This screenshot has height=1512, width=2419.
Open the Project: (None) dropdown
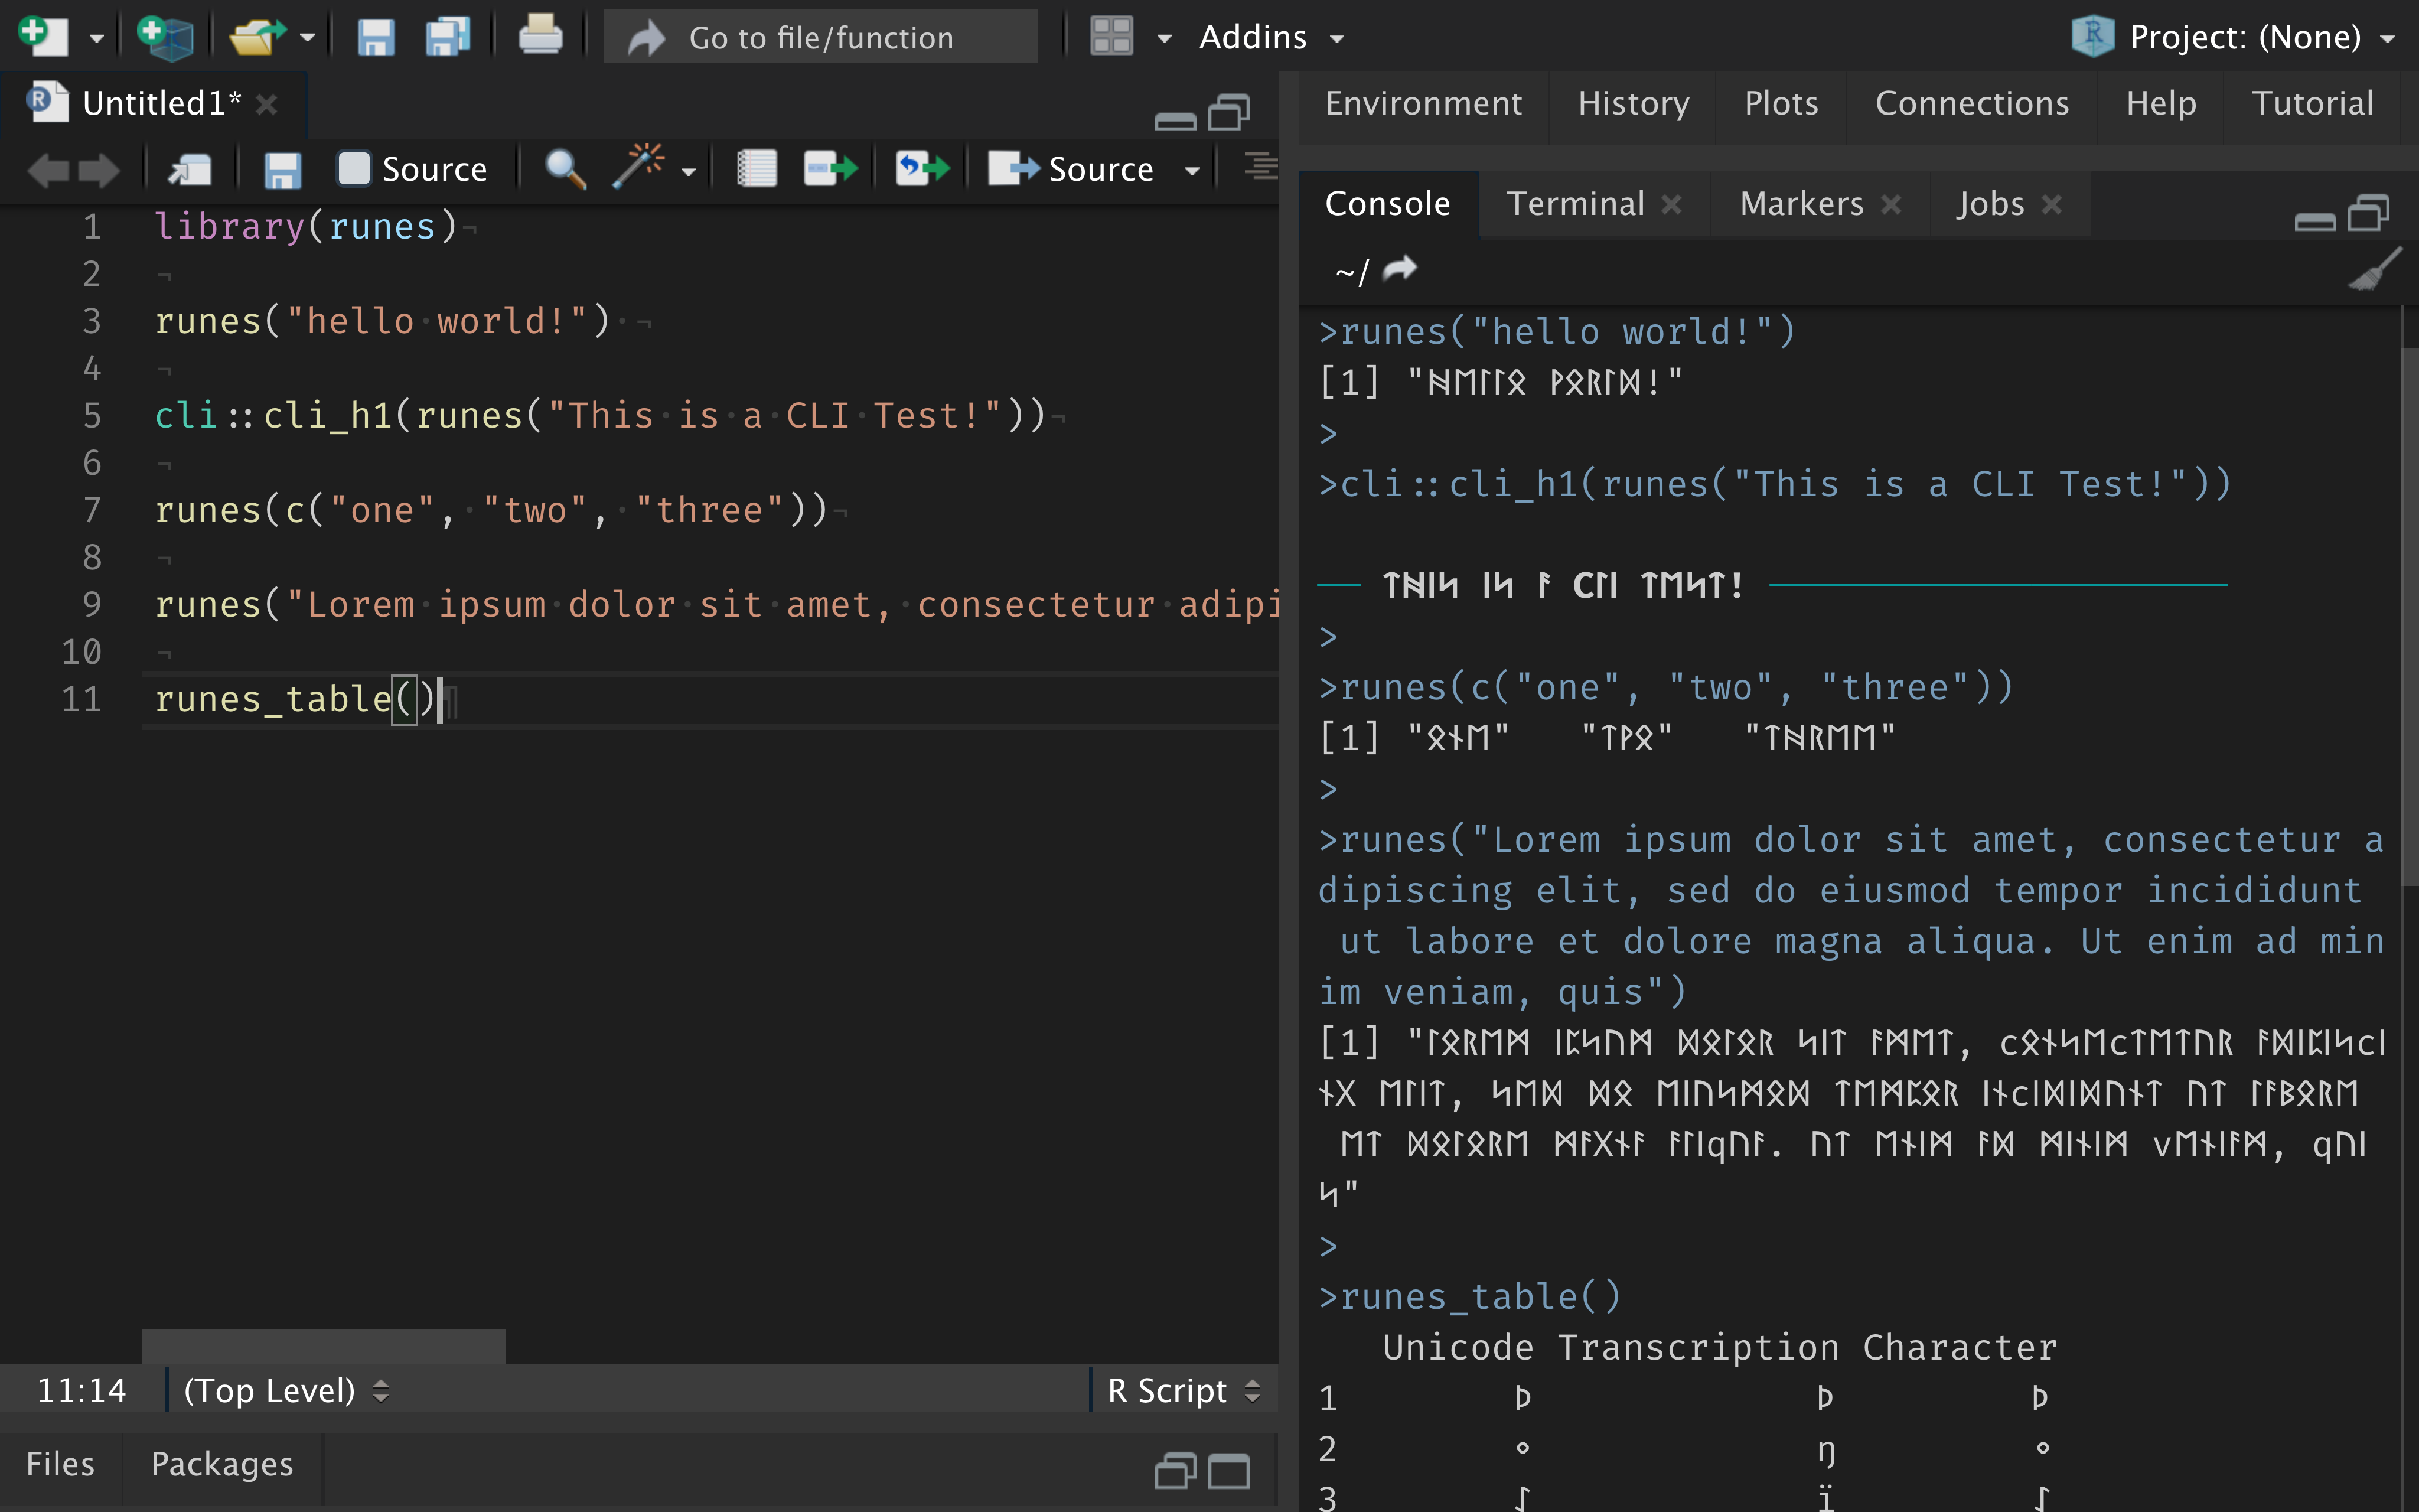click(2245, 38)
